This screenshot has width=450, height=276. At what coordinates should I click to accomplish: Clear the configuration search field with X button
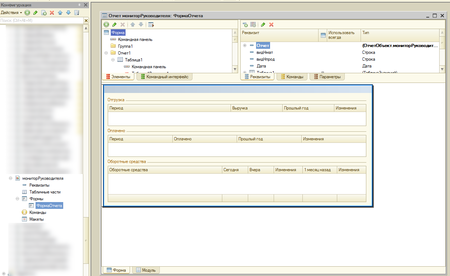pos(86,21)
